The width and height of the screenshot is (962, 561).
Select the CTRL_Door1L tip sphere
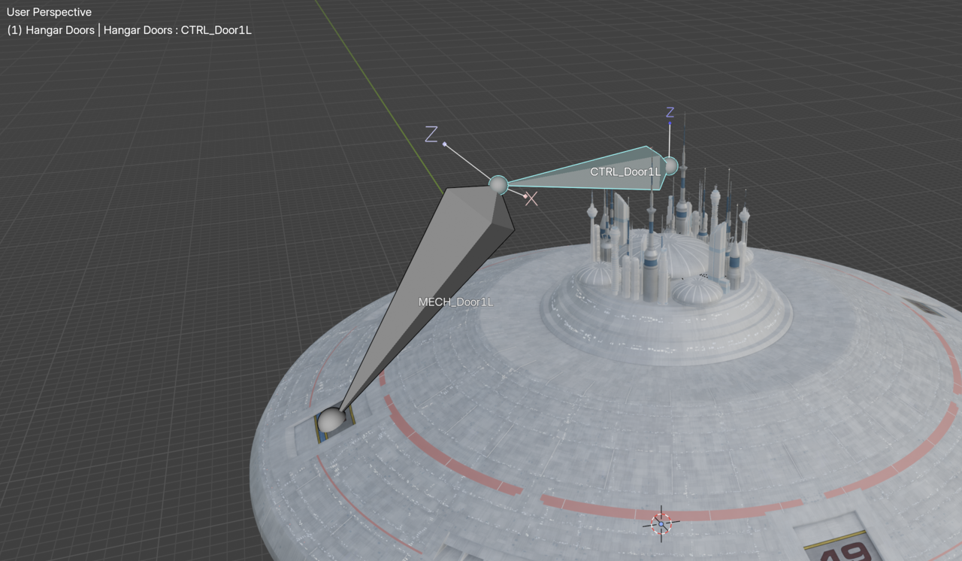(x=670, y=165)
